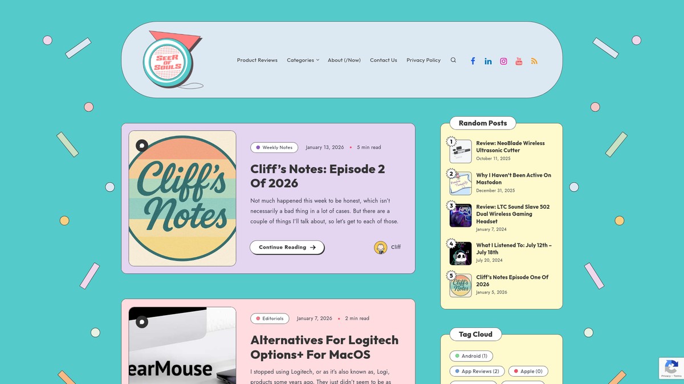Click the October 11, 2025 date
Screen dimensions: 684x384
click(494, 159)
